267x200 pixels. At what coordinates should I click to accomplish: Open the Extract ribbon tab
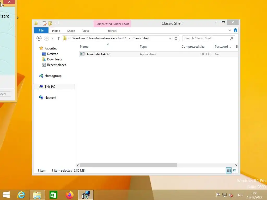tap(112, 31)
